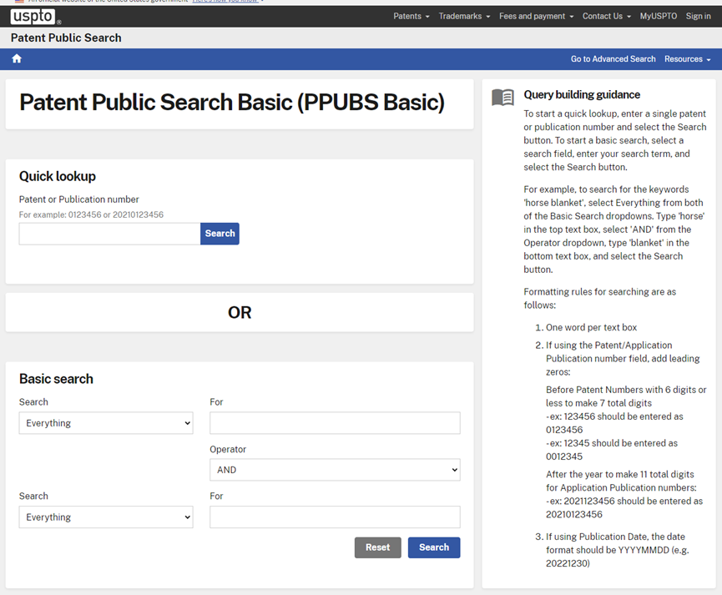Click the open book guidance icon

502,98
